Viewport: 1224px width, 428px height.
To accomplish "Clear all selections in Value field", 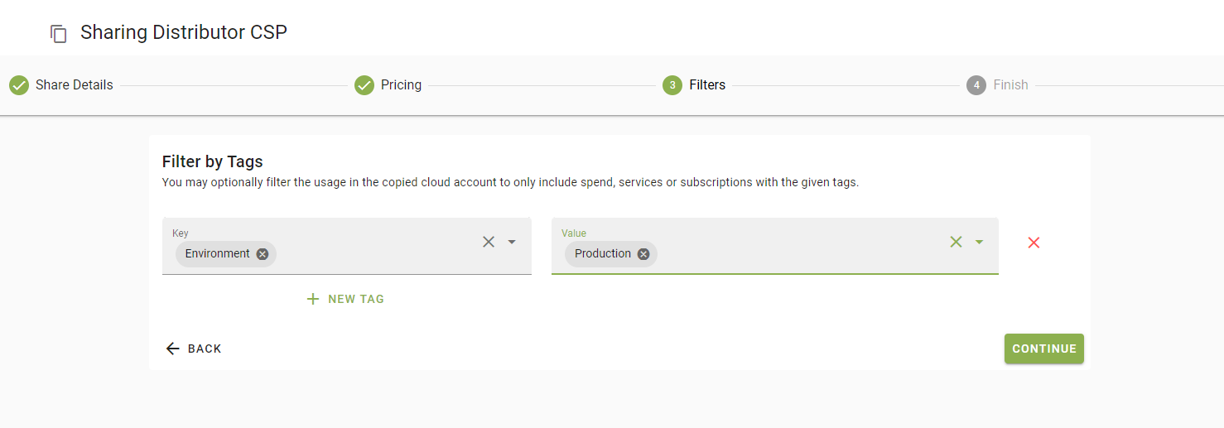I will click(x=956, y=242).
